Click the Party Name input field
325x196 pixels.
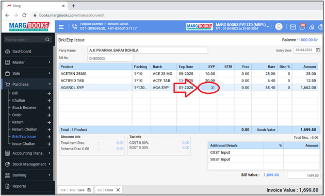148,51
